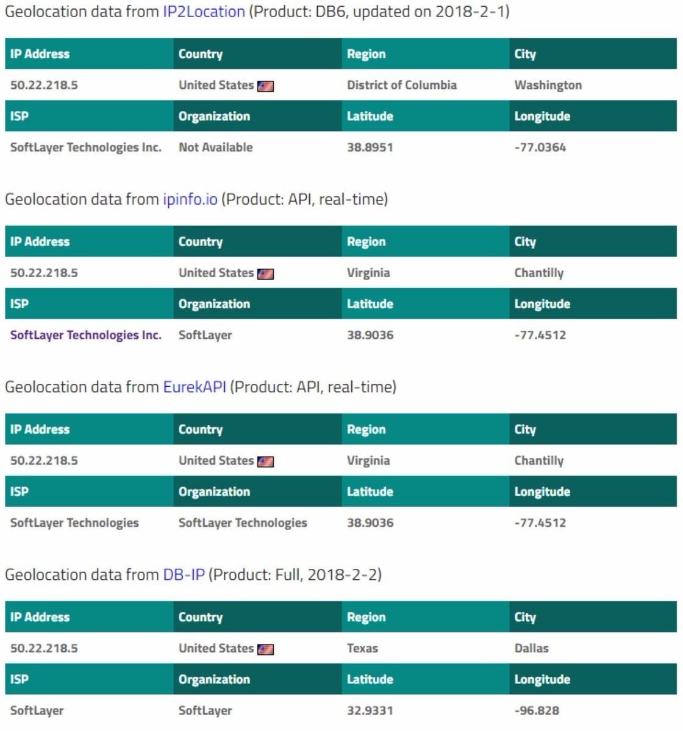This screenshot has height=731, width=683.
Task: Click longitude value -77.0364
Action: 540,147
